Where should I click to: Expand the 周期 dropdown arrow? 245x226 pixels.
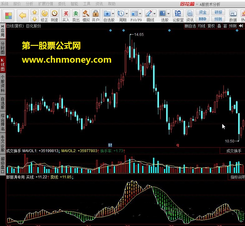tap(127, 14)
